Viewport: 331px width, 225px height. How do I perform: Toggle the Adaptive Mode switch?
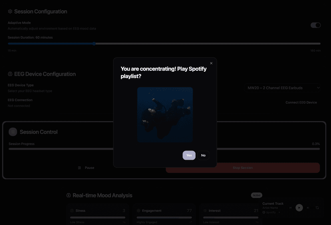click(x=315, y=25)
